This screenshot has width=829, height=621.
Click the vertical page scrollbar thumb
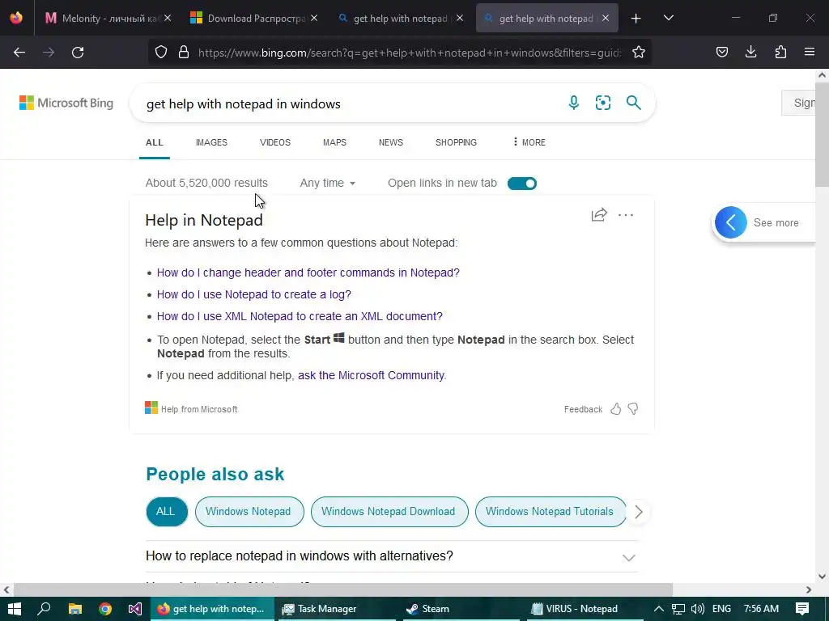(822, 134)
